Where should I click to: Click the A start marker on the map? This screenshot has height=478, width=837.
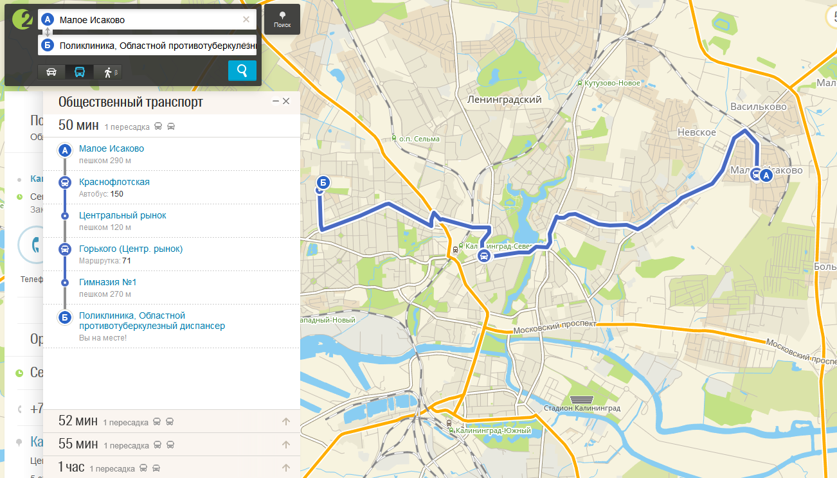click(x=766, y=175)
